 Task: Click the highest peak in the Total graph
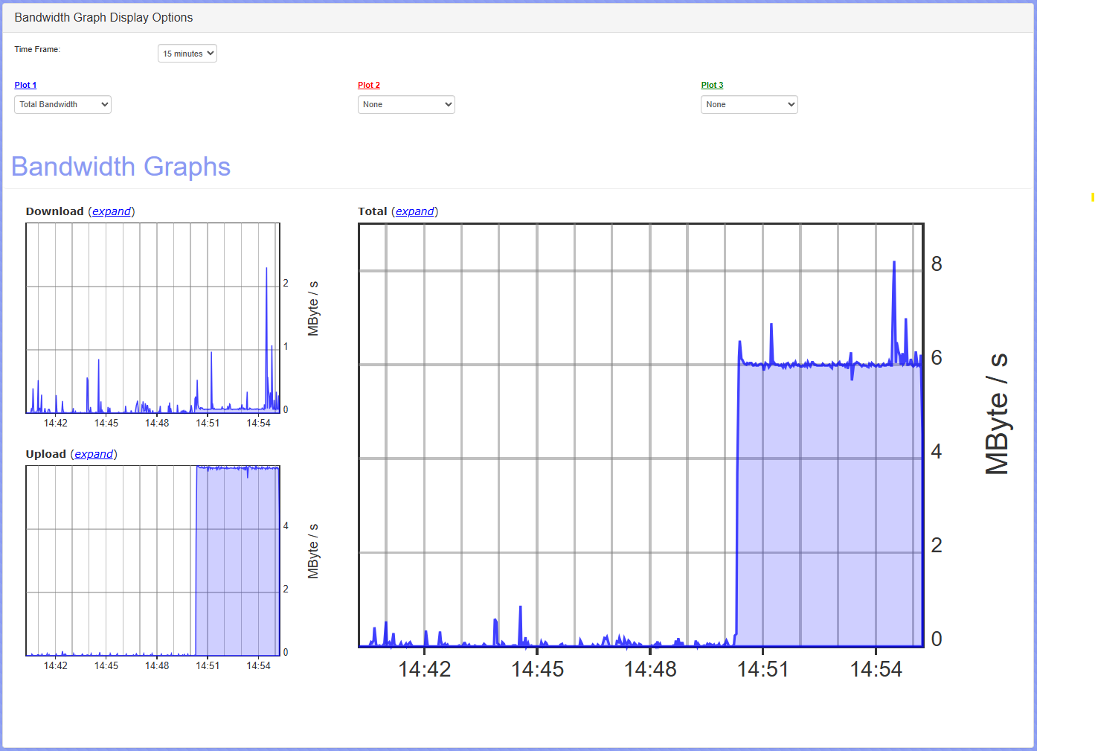pos(893,263)
